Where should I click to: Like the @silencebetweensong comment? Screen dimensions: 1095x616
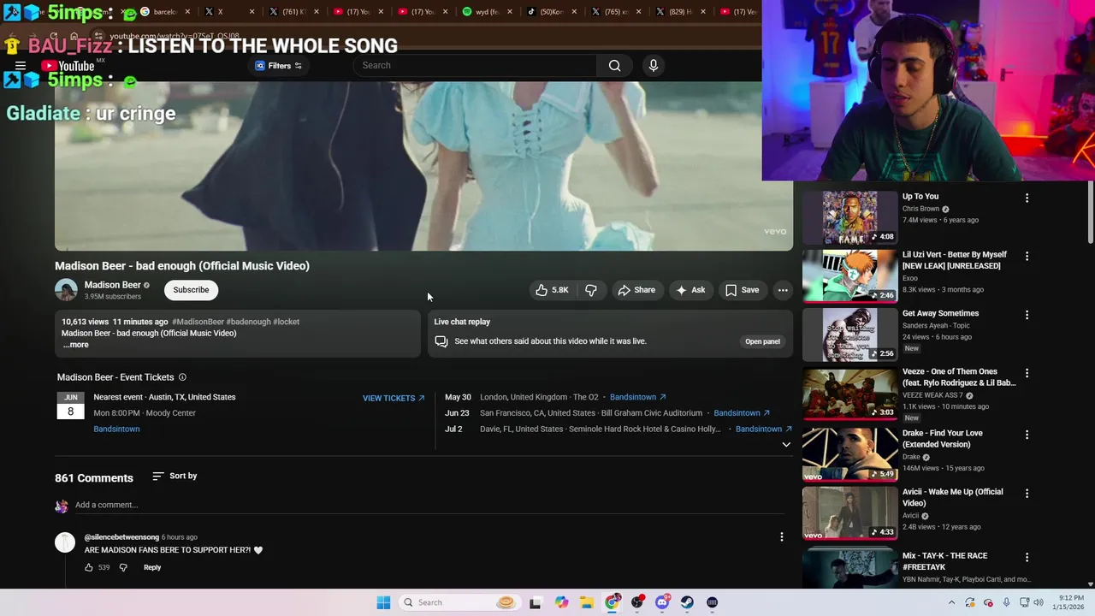[x=89, y=567]
